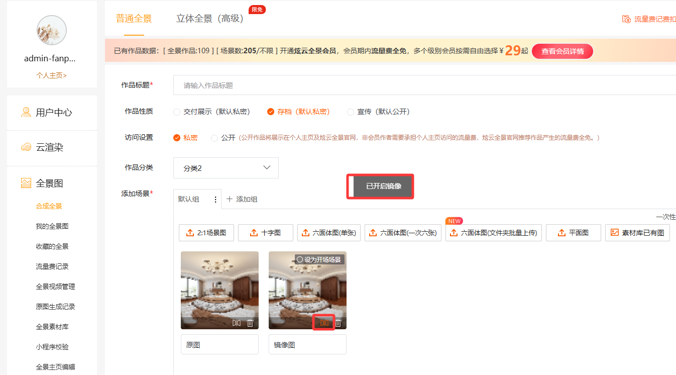Set 镜像图 as opening scene
Screen dimensions: 676x375
click(x=300, y=260)
